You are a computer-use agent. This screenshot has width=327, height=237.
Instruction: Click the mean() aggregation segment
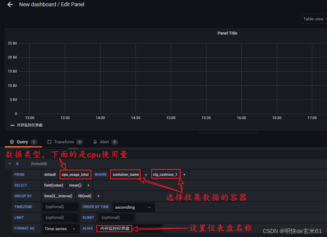(x=75, y=185)
